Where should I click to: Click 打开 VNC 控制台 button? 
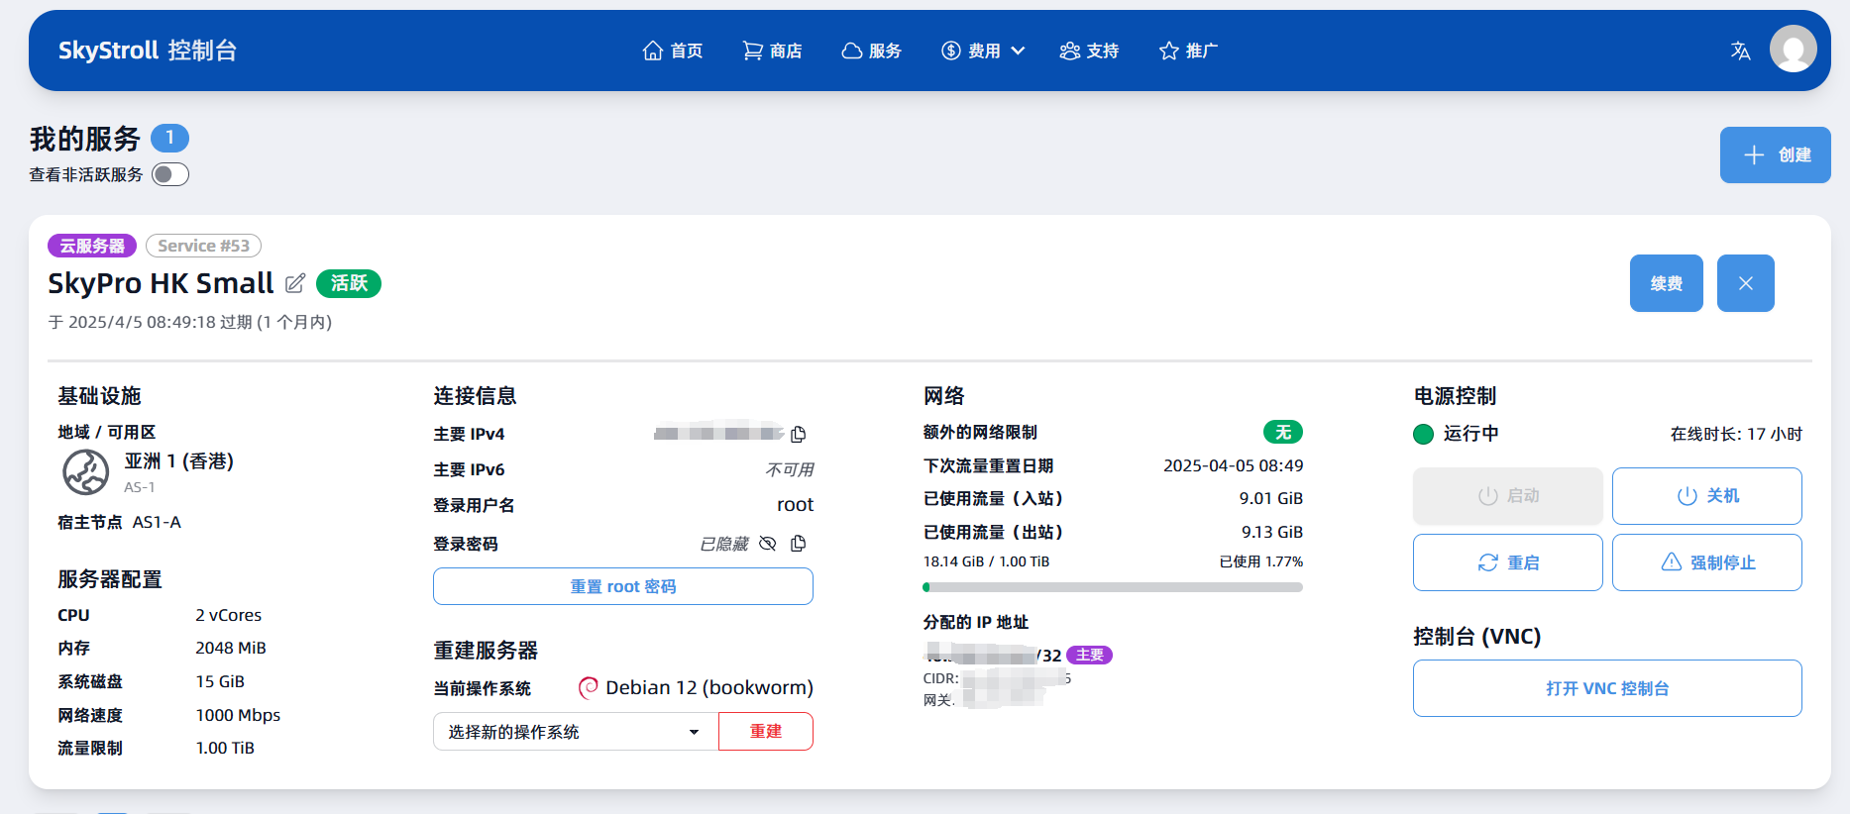1607,688
